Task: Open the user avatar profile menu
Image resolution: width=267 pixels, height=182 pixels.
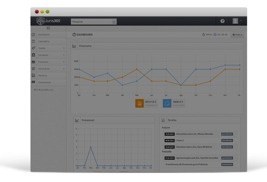Action: 236,21
